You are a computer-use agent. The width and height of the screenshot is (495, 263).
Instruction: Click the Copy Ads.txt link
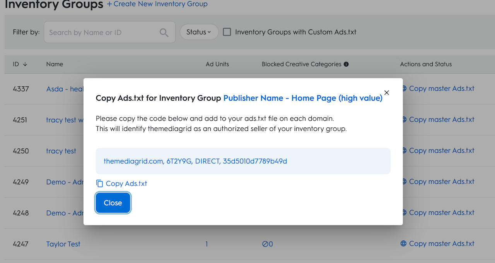[x=126, y=184]
